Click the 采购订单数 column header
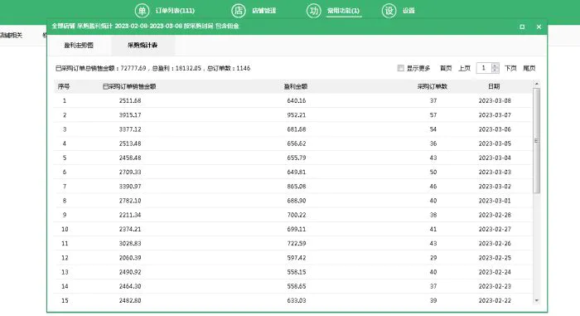 [x=433, y=86]
